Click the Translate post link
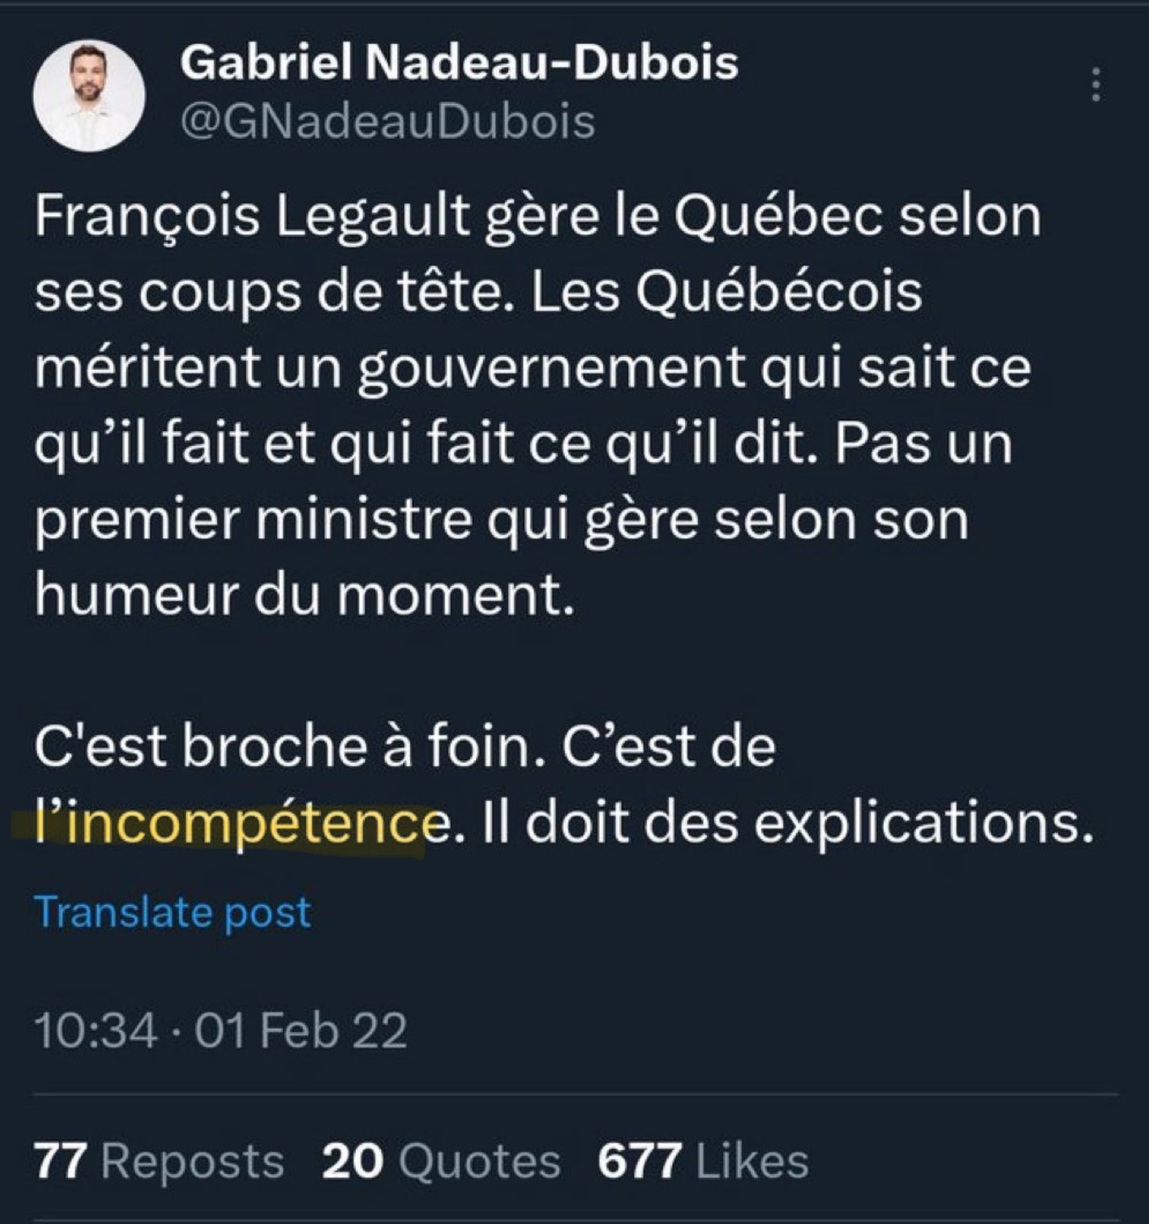This screenshot has height=1224, width=1149. point(173,912)
